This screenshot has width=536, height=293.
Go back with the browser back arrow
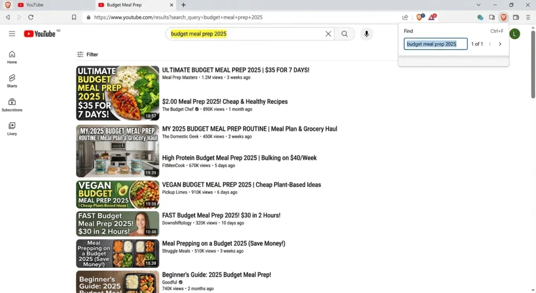click(8, 17)
